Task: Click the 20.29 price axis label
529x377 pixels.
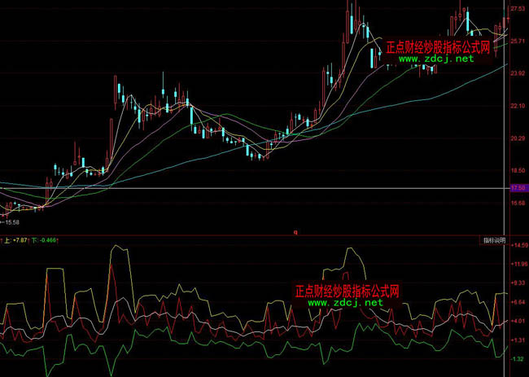Action: [518, 138]
